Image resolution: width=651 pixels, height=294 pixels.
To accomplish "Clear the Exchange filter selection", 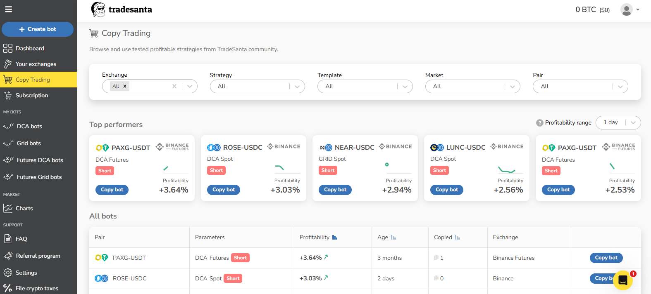I will coord(174,86).
